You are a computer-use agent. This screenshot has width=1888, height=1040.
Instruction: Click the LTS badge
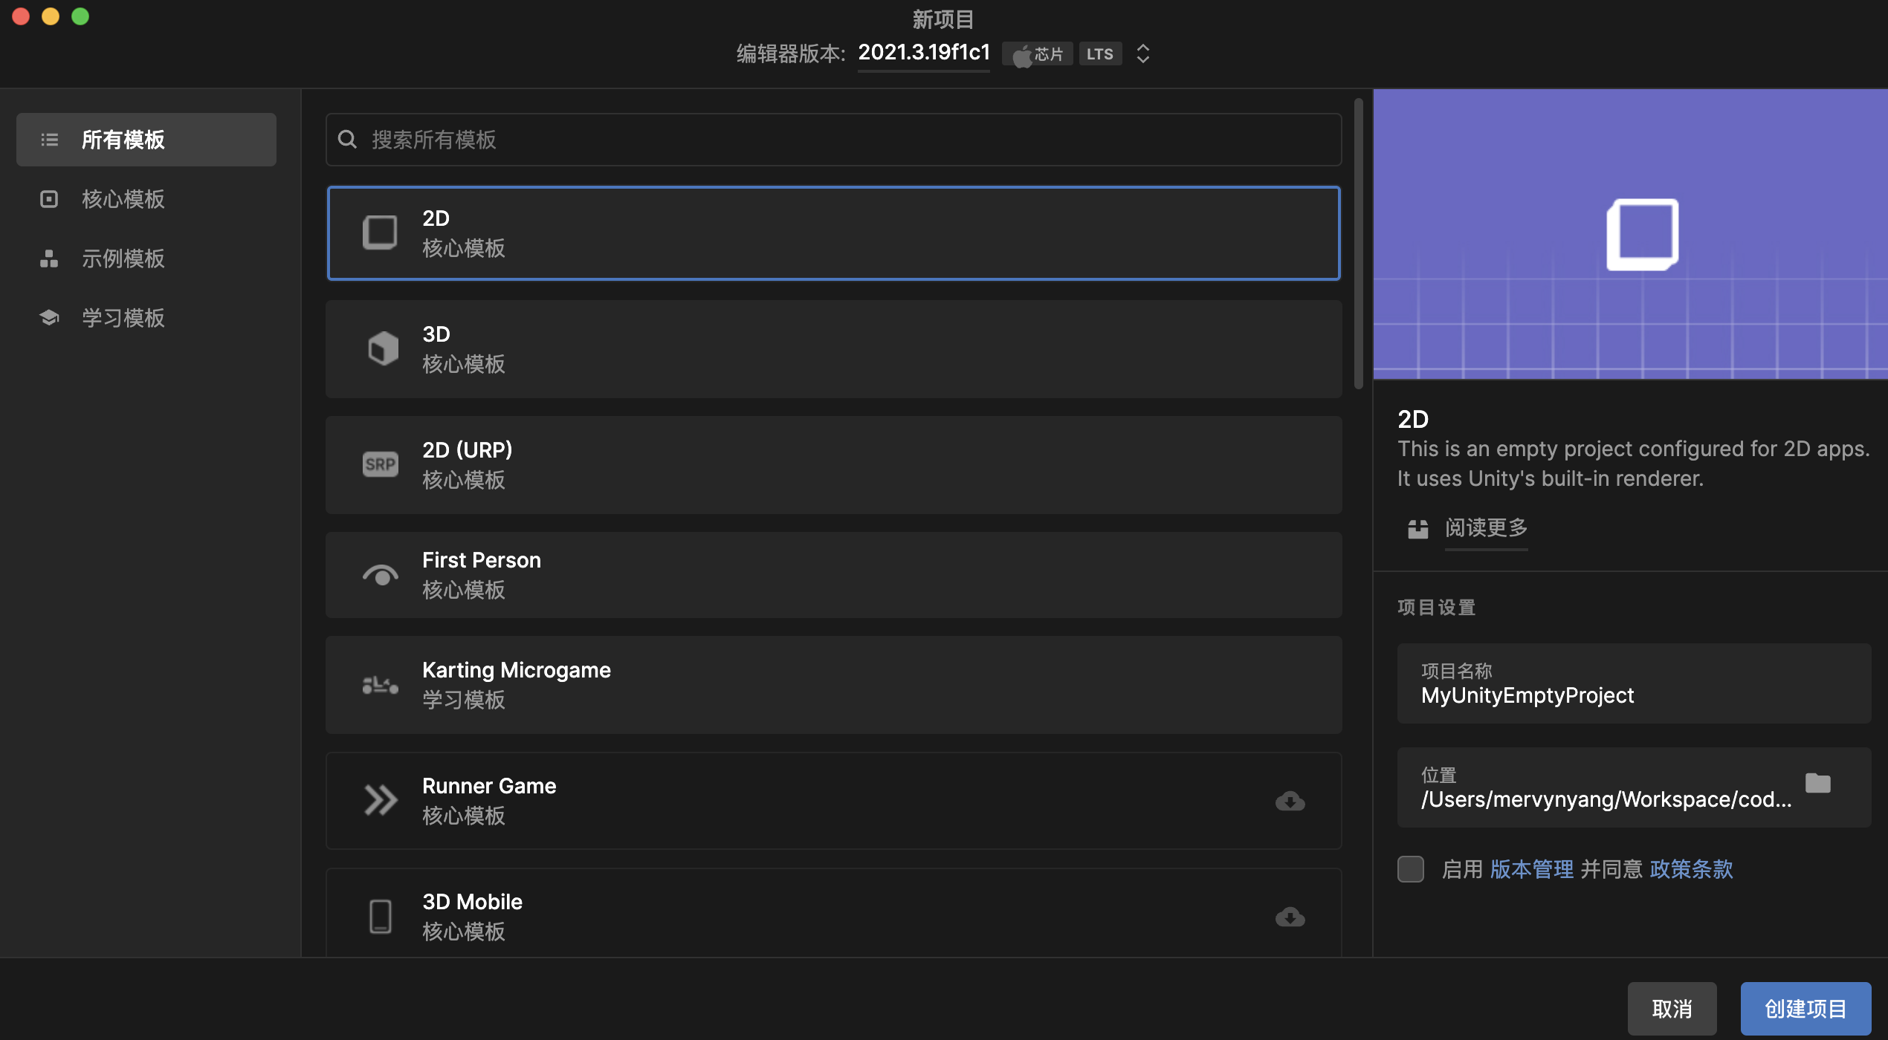(x=1099, y=53)
